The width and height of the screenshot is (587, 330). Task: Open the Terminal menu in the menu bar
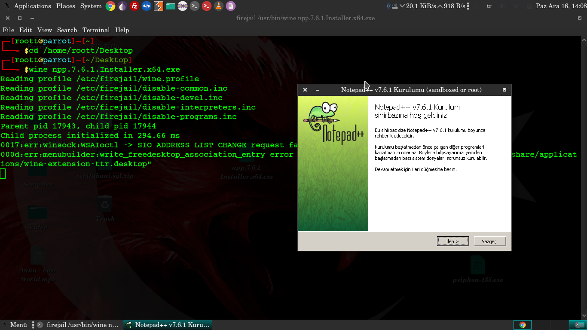(96, 30)
